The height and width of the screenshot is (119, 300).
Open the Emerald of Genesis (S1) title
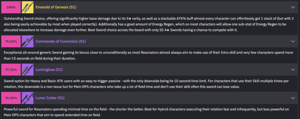(x=56, y=7)
